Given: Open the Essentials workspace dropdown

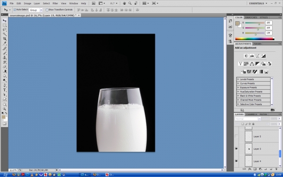Looking at the screenshot, I should click(x=258, y=3).
